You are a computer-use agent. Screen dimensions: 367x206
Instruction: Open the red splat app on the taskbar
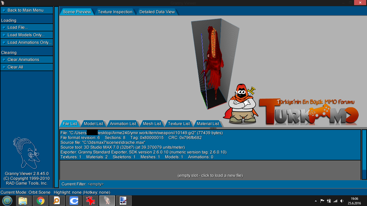click(91, 201)
